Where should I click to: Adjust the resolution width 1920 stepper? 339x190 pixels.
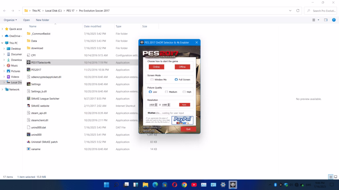(156, 105)
